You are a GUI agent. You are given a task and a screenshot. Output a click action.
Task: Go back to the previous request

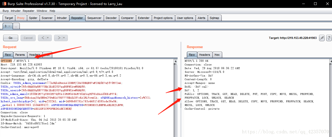42,38
